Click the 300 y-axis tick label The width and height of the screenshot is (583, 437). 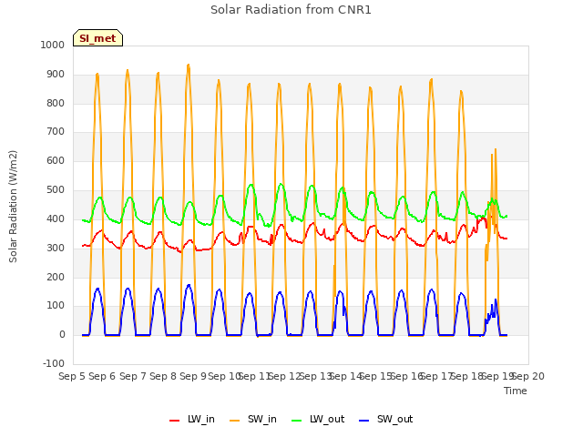(56, 248)
